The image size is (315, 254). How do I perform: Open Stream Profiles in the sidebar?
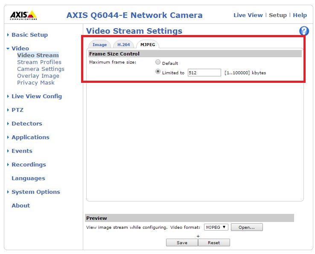point(39,62)
